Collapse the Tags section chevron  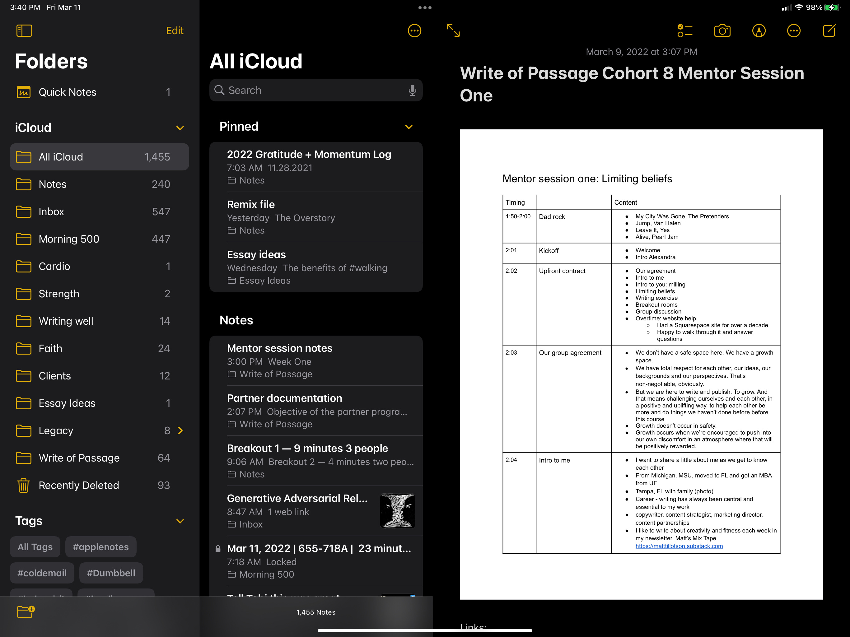click(x=180, y=521)
